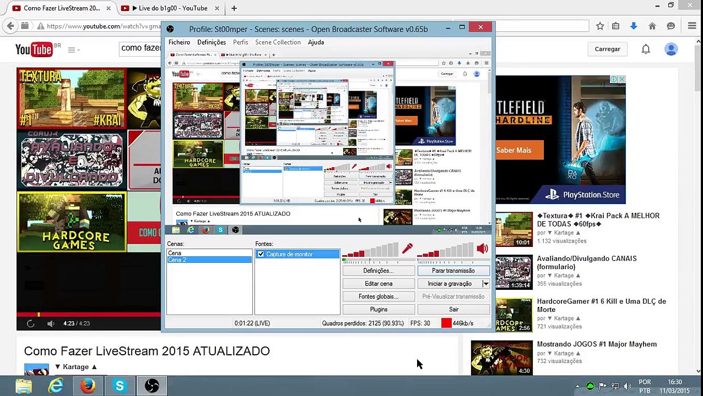Go to Firefox home page icon

(652, 26)
